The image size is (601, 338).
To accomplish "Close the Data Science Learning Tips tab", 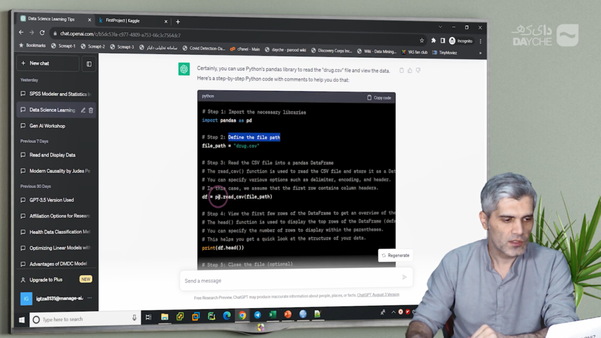I will pos(90,19).
